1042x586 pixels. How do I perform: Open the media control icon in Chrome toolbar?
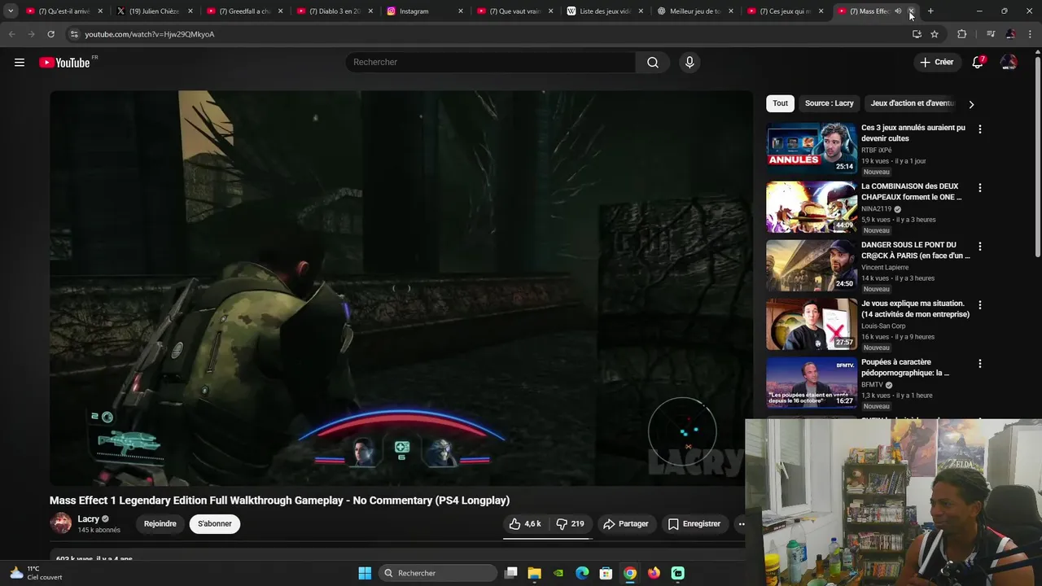coord(991,34)
